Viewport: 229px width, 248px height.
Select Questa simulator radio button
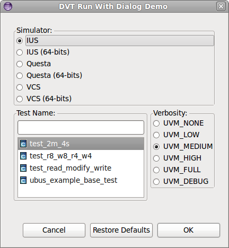20,64
